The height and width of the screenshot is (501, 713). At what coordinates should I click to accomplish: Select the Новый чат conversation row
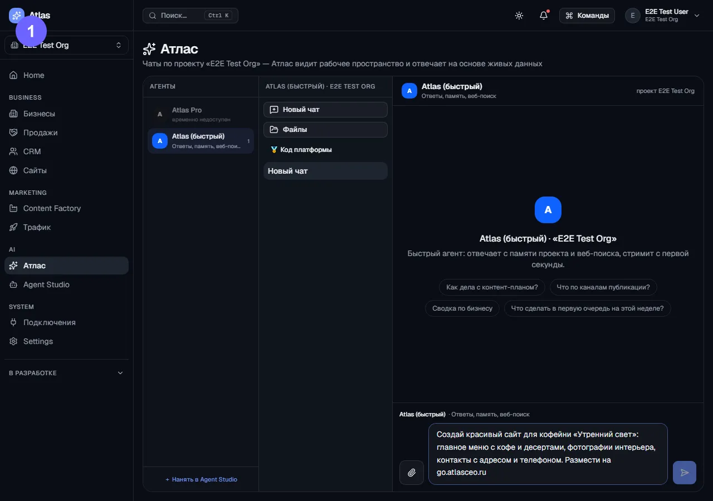pos(325,171)
